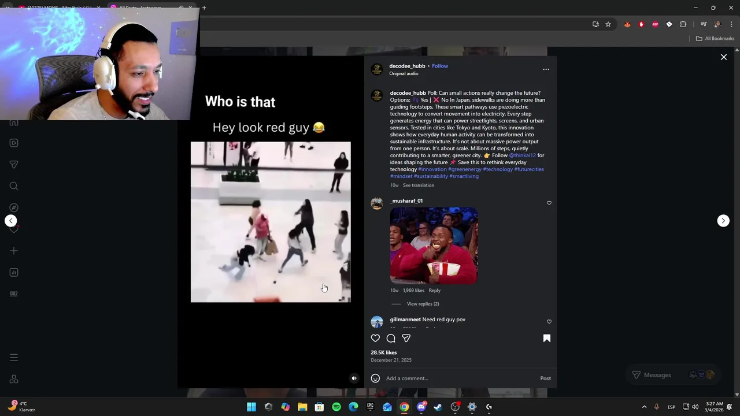
Task: Click the Add a comment field
Action: coord(461,378)
